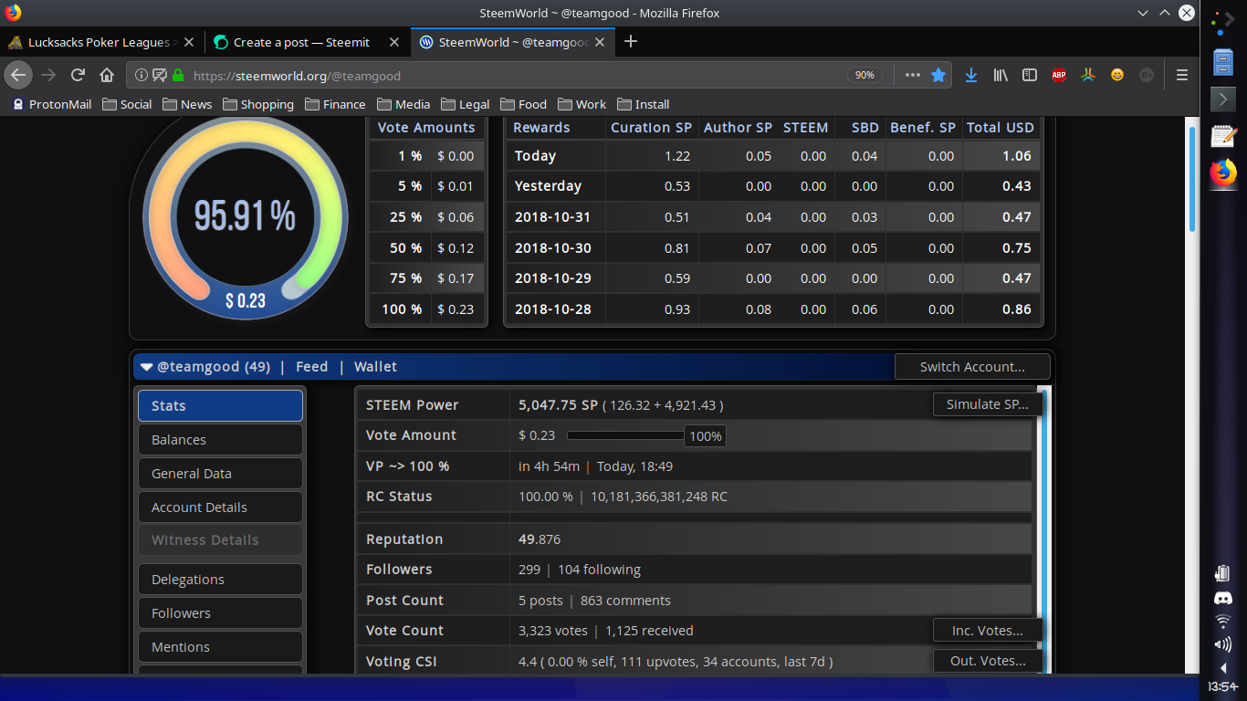Click the Switch Account... button

click(x=972, y=367)
